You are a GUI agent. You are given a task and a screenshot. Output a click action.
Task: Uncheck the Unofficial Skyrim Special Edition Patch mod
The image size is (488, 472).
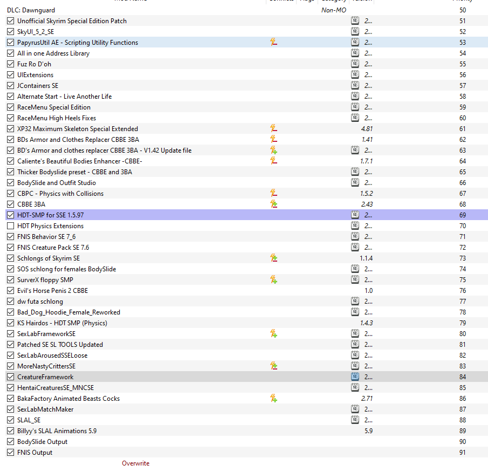(x=11, y=21)
